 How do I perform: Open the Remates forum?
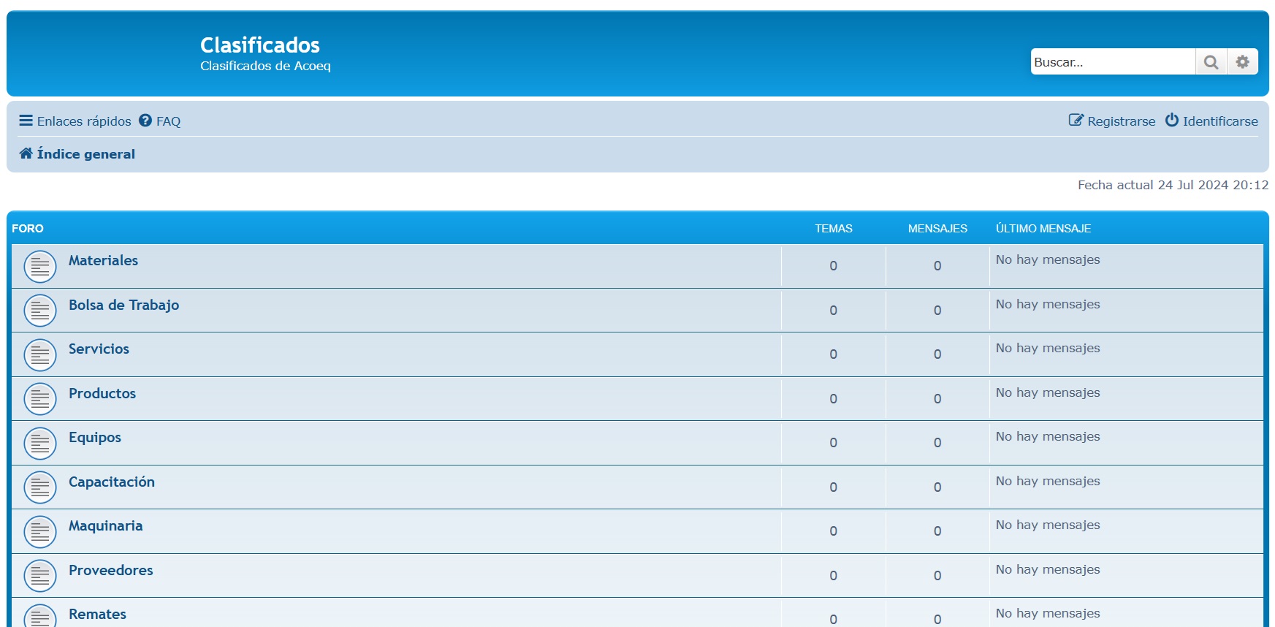pos(97,614)
